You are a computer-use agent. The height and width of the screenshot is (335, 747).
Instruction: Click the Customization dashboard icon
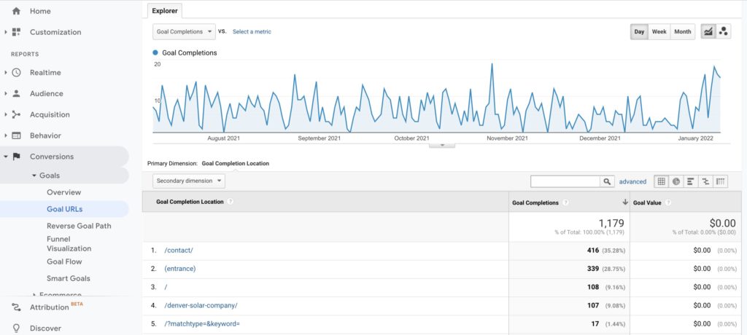[x=16, y=32]
